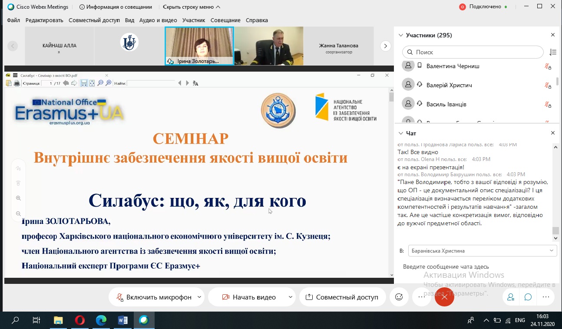This screenshot has width=562, height=329.
Task: Collapse menu bar via Скрыть строку меню
Action: pyautogui.click(x=192, y=7)
